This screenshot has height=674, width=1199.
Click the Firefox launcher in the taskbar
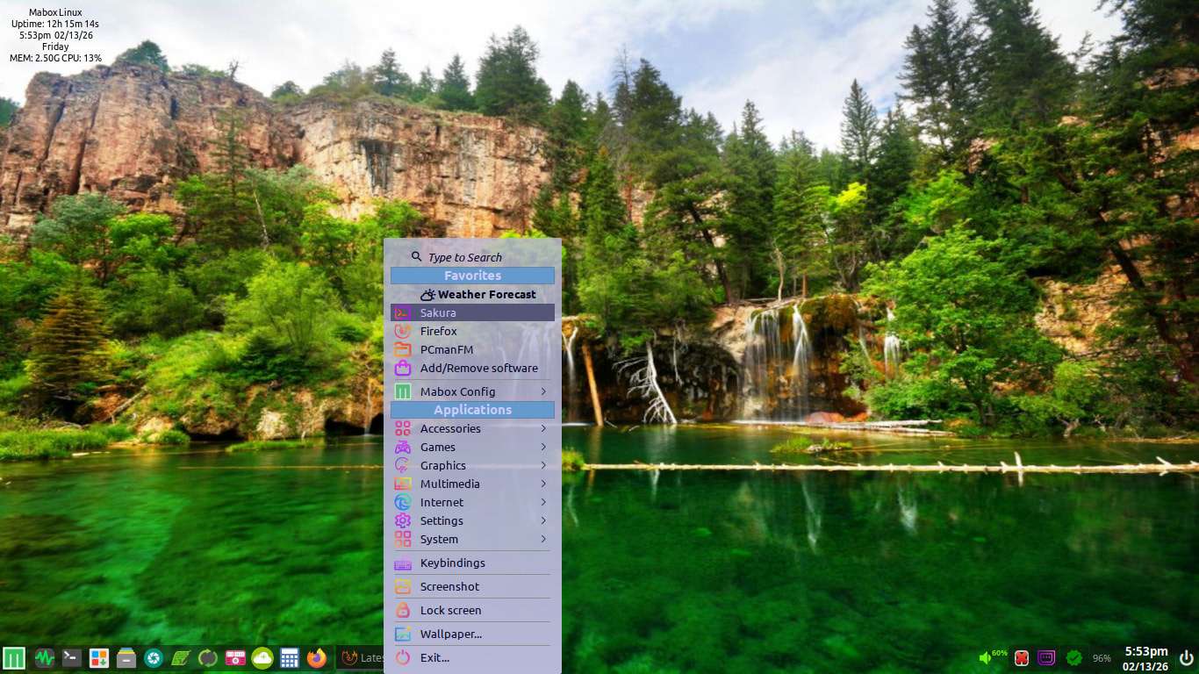tap(316, 657)
